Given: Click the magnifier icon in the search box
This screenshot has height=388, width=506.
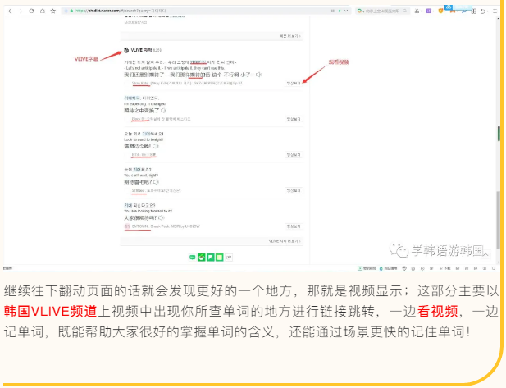Looking at the screenshot, I should coord(404,11).
